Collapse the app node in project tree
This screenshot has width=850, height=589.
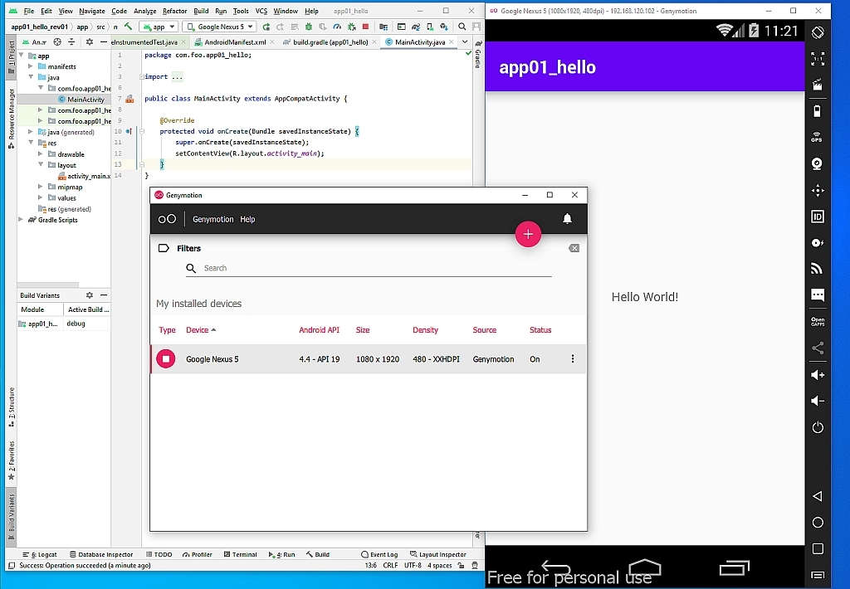click(22, 56)
